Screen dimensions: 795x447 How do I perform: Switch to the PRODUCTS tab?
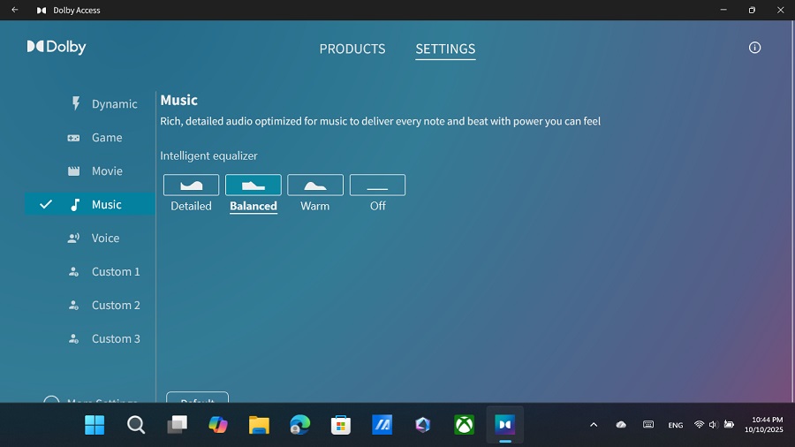click(x=352, y=49)
